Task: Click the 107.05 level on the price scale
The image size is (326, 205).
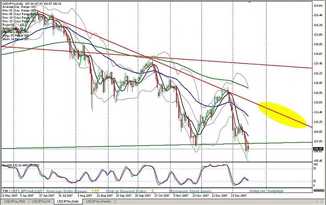Action: tap(318, 141)
